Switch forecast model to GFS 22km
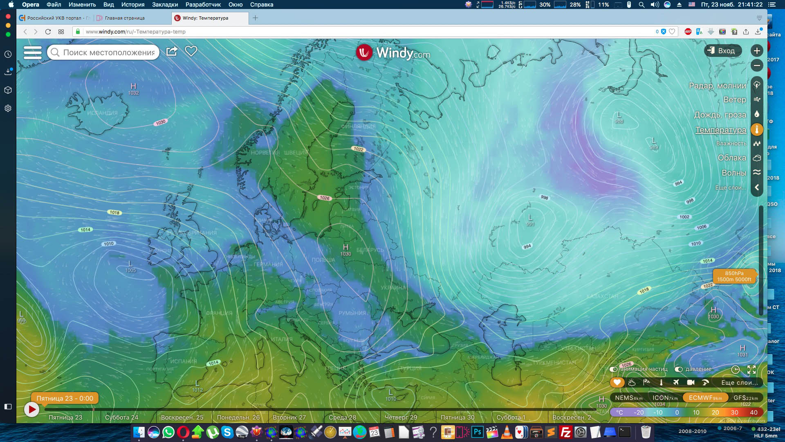This screenshot has height=442, width=785. [745, 398]
